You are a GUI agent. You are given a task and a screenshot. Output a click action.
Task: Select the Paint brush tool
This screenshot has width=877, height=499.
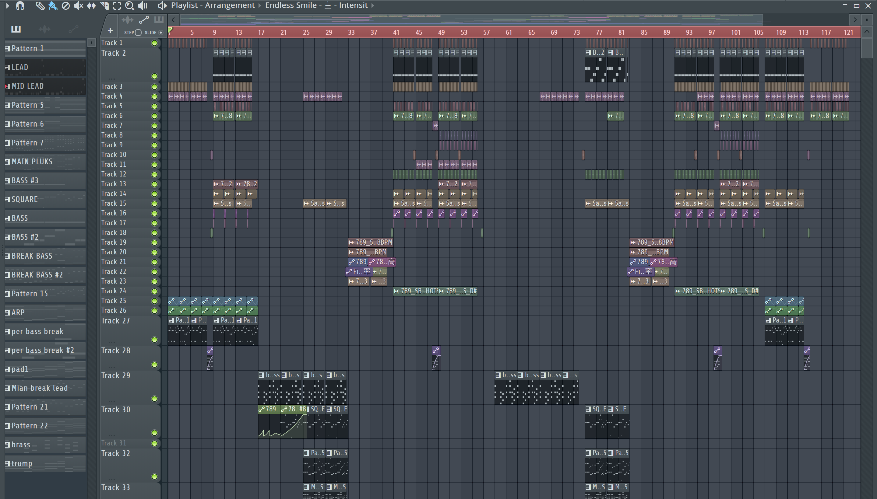pos(52,5)
